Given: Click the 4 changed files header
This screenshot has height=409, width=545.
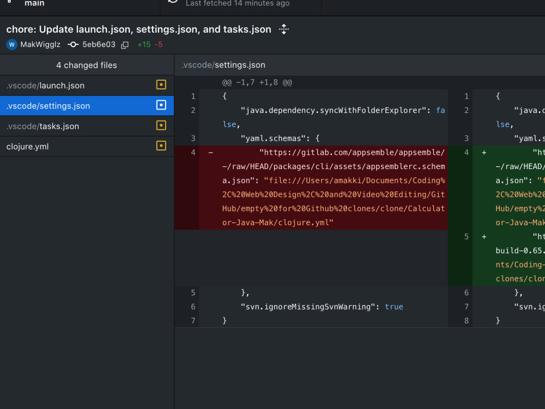Looking at the screenshot, I should tap(87, 65).
